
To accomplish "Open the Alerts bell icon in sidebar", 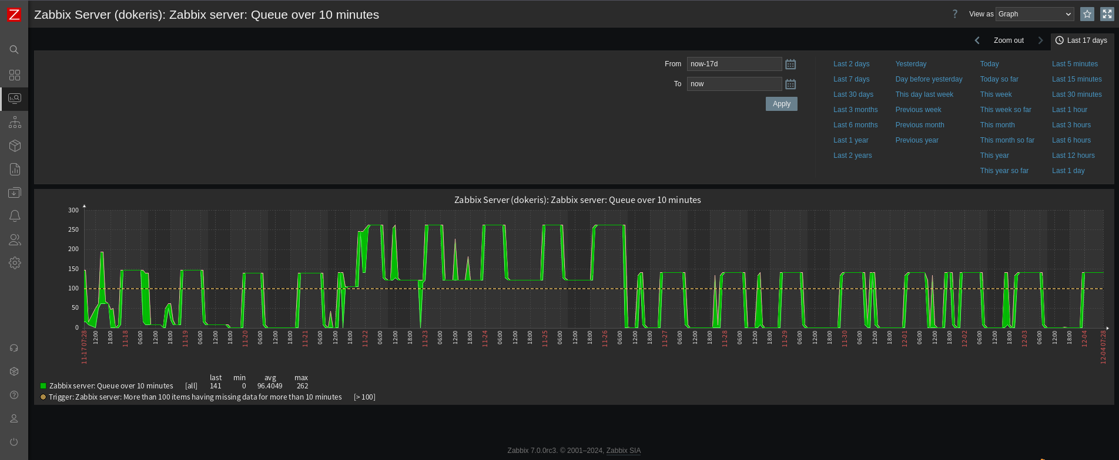I will [15, 216].
